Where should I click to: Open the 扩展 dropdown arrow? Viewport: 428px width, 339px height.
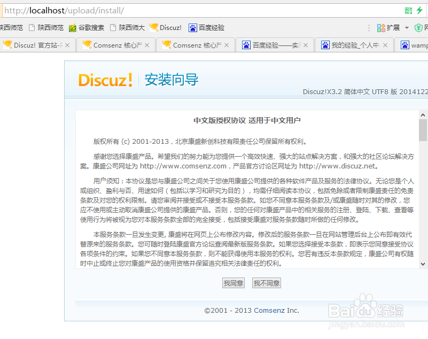pyautogui.click(x=406, y=28)
